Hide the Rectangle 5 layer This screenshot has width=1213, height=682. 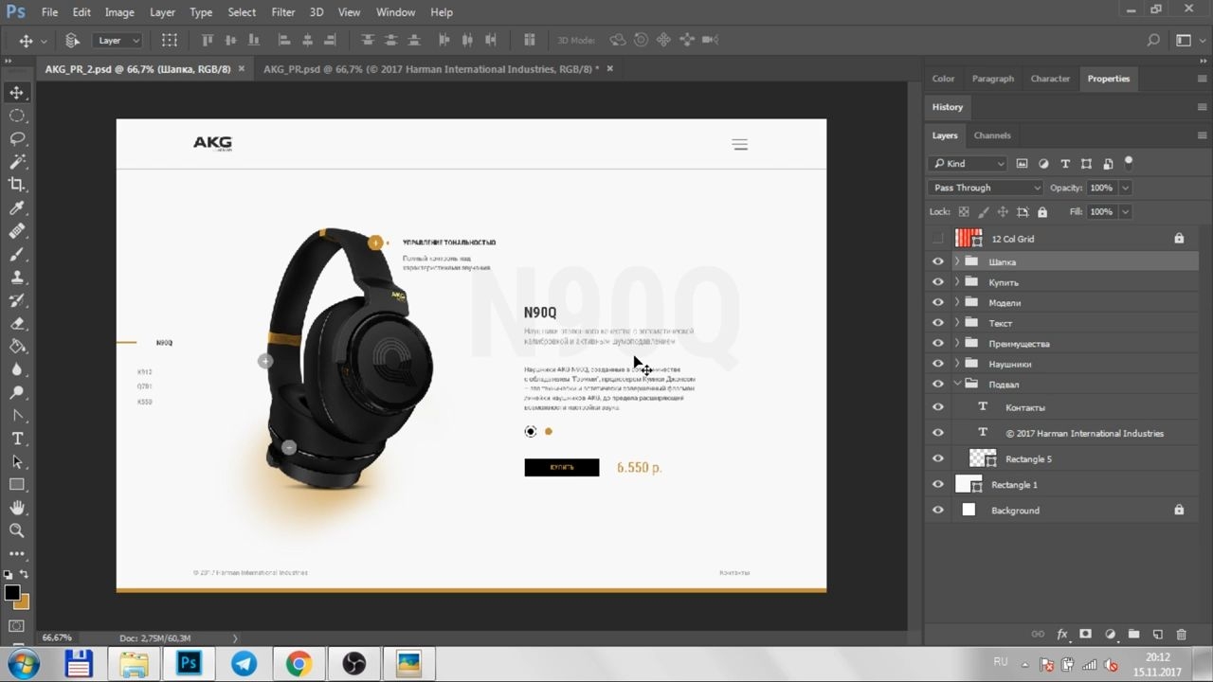(x=938, y=458)
